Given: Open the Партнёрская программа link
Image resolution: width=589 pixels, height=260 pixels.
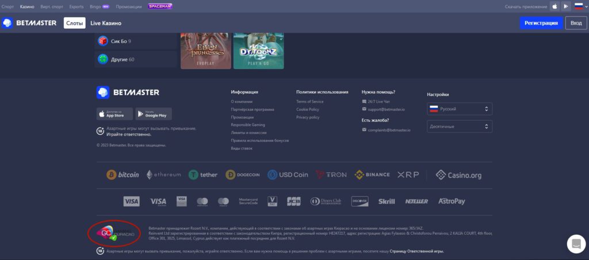Looking at the screenshot, I should coord(253,110).
